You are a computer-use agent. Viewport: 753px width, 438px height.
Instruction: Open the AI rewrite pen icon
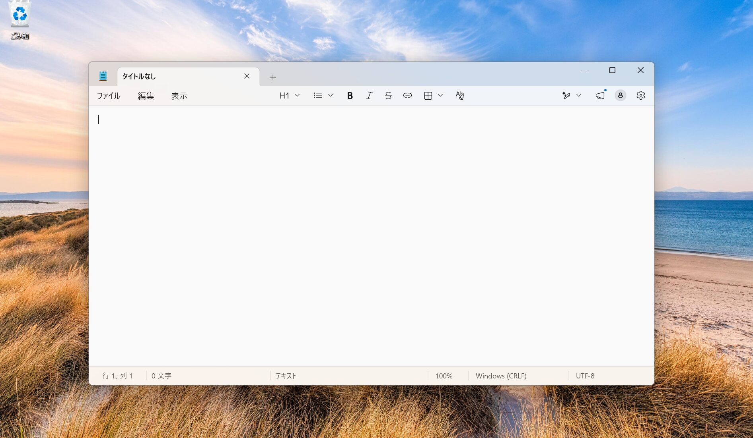click(566, 95)
